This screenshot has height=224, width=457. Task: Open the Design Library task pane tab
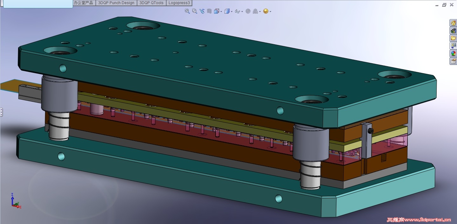453,31
